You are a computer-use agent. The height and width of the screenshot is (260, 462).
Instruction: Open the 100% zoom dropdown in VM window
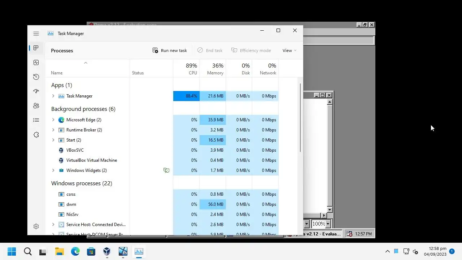pos(328,224)
